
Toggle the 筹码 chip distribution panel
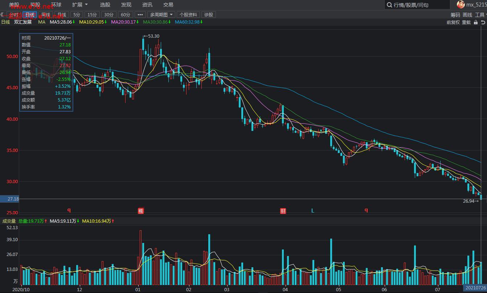point(455,15)
